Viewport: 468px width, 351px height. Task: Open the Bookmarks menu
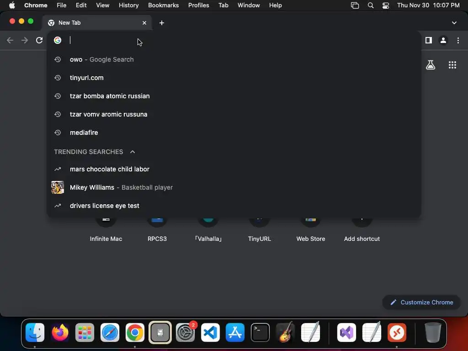pos(163,5)
